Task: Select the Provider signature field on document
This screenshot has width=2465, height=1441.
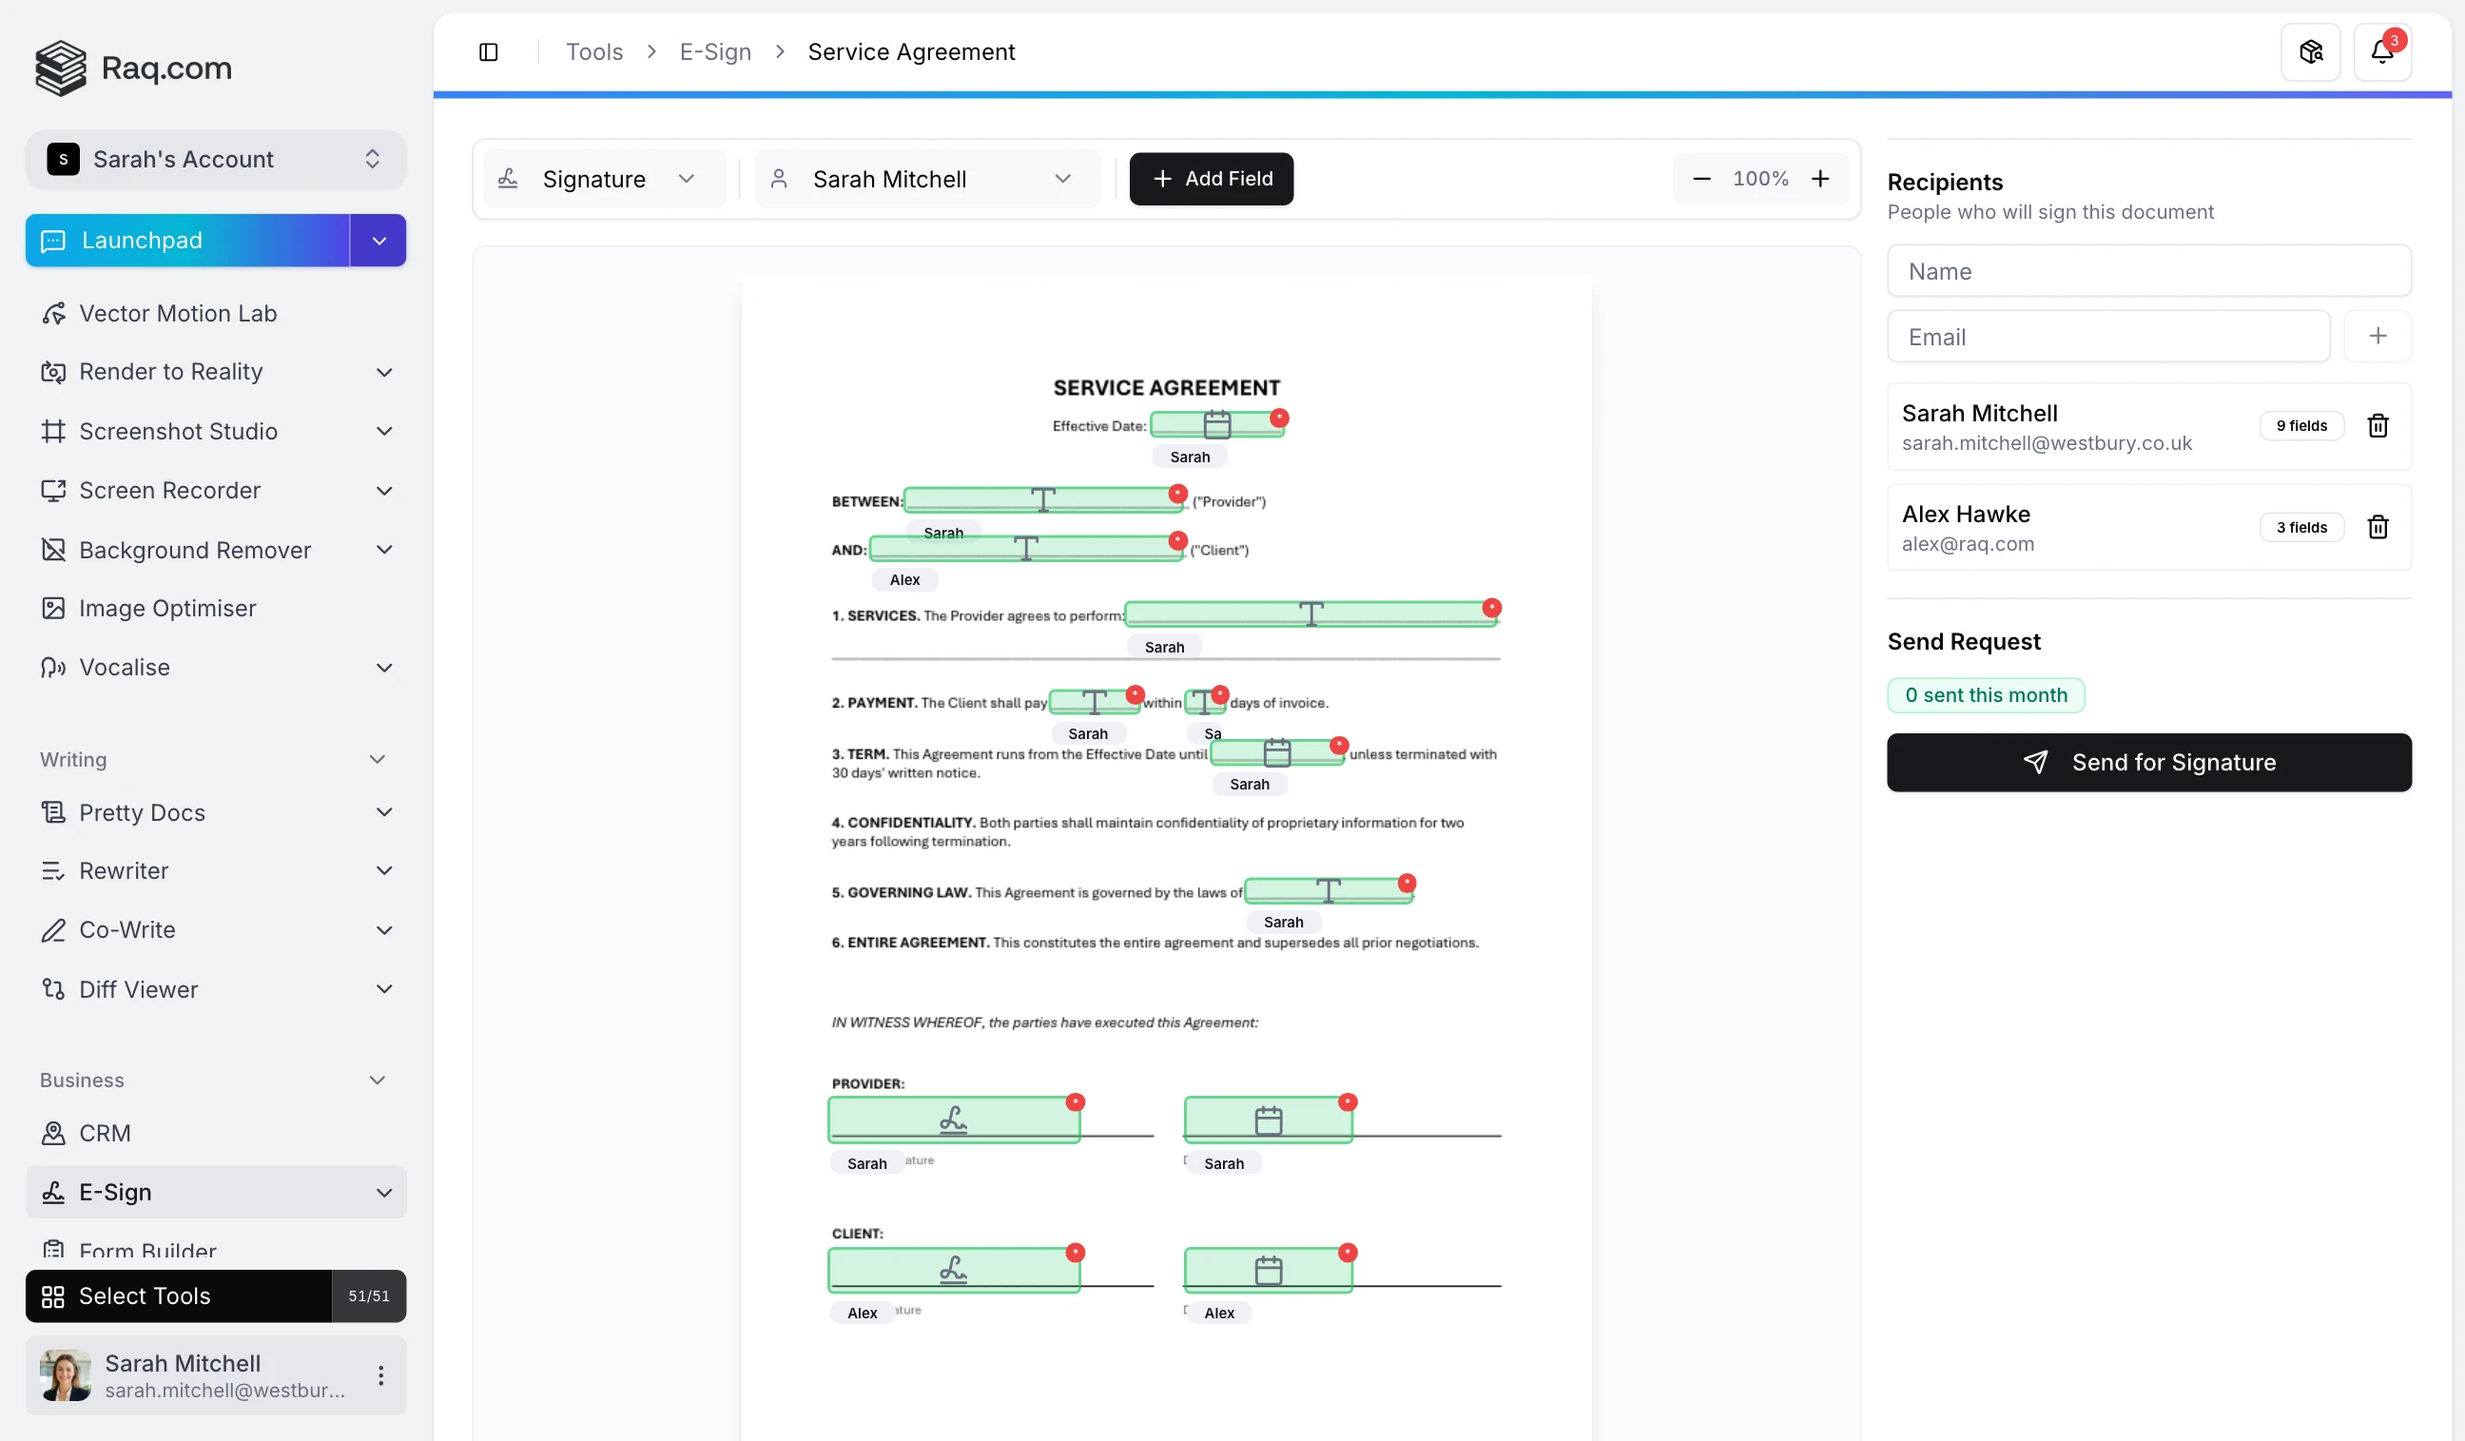Action: pos(953,1120)
